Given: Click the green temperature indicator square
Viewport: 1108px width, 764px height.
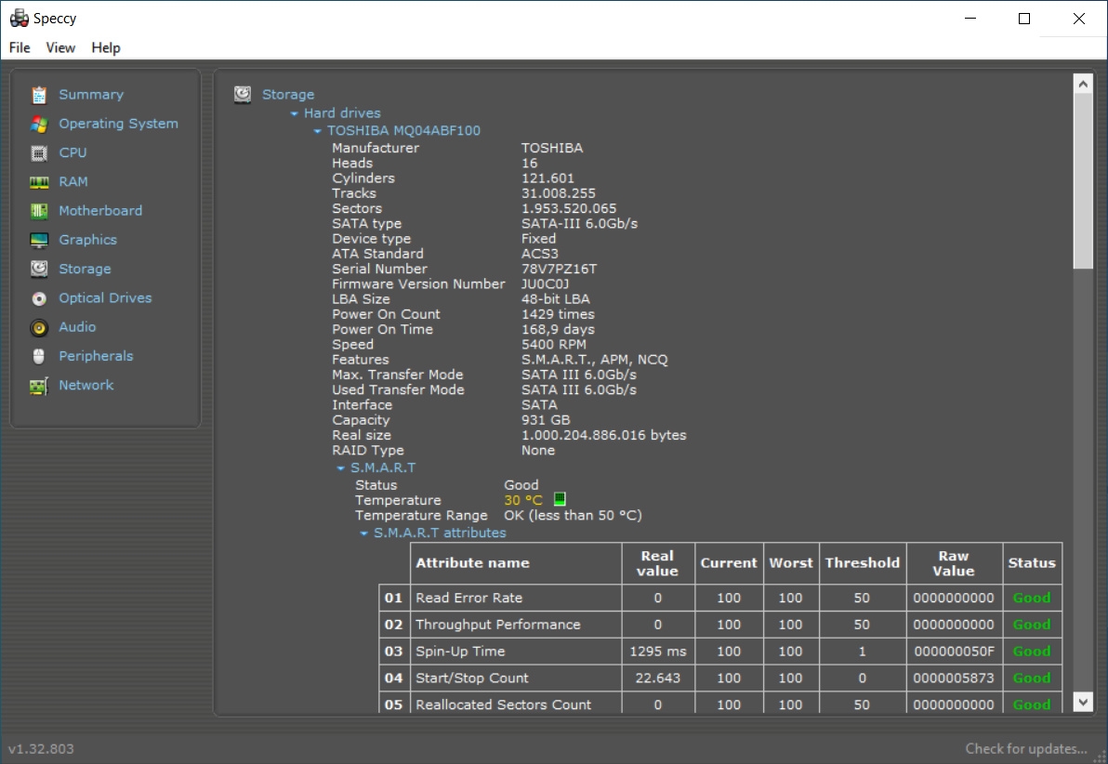Looking at the screenshot, I should (x=560, y=499).
